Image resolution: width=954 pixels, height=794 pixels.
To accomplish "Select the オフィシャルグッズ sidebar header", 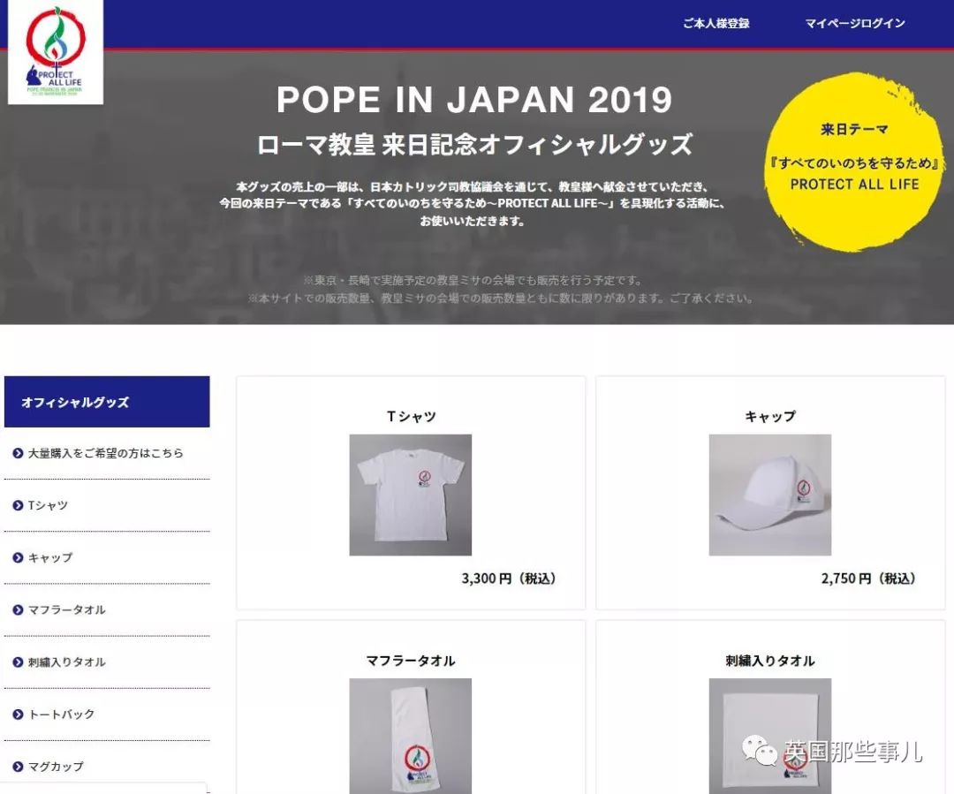I will [107, 402].
